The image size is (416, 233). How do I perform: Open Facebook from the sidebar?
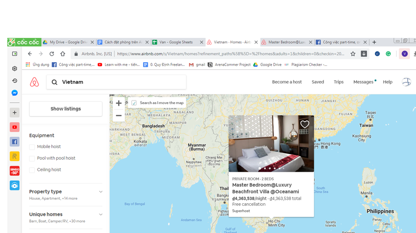point(15,142)
